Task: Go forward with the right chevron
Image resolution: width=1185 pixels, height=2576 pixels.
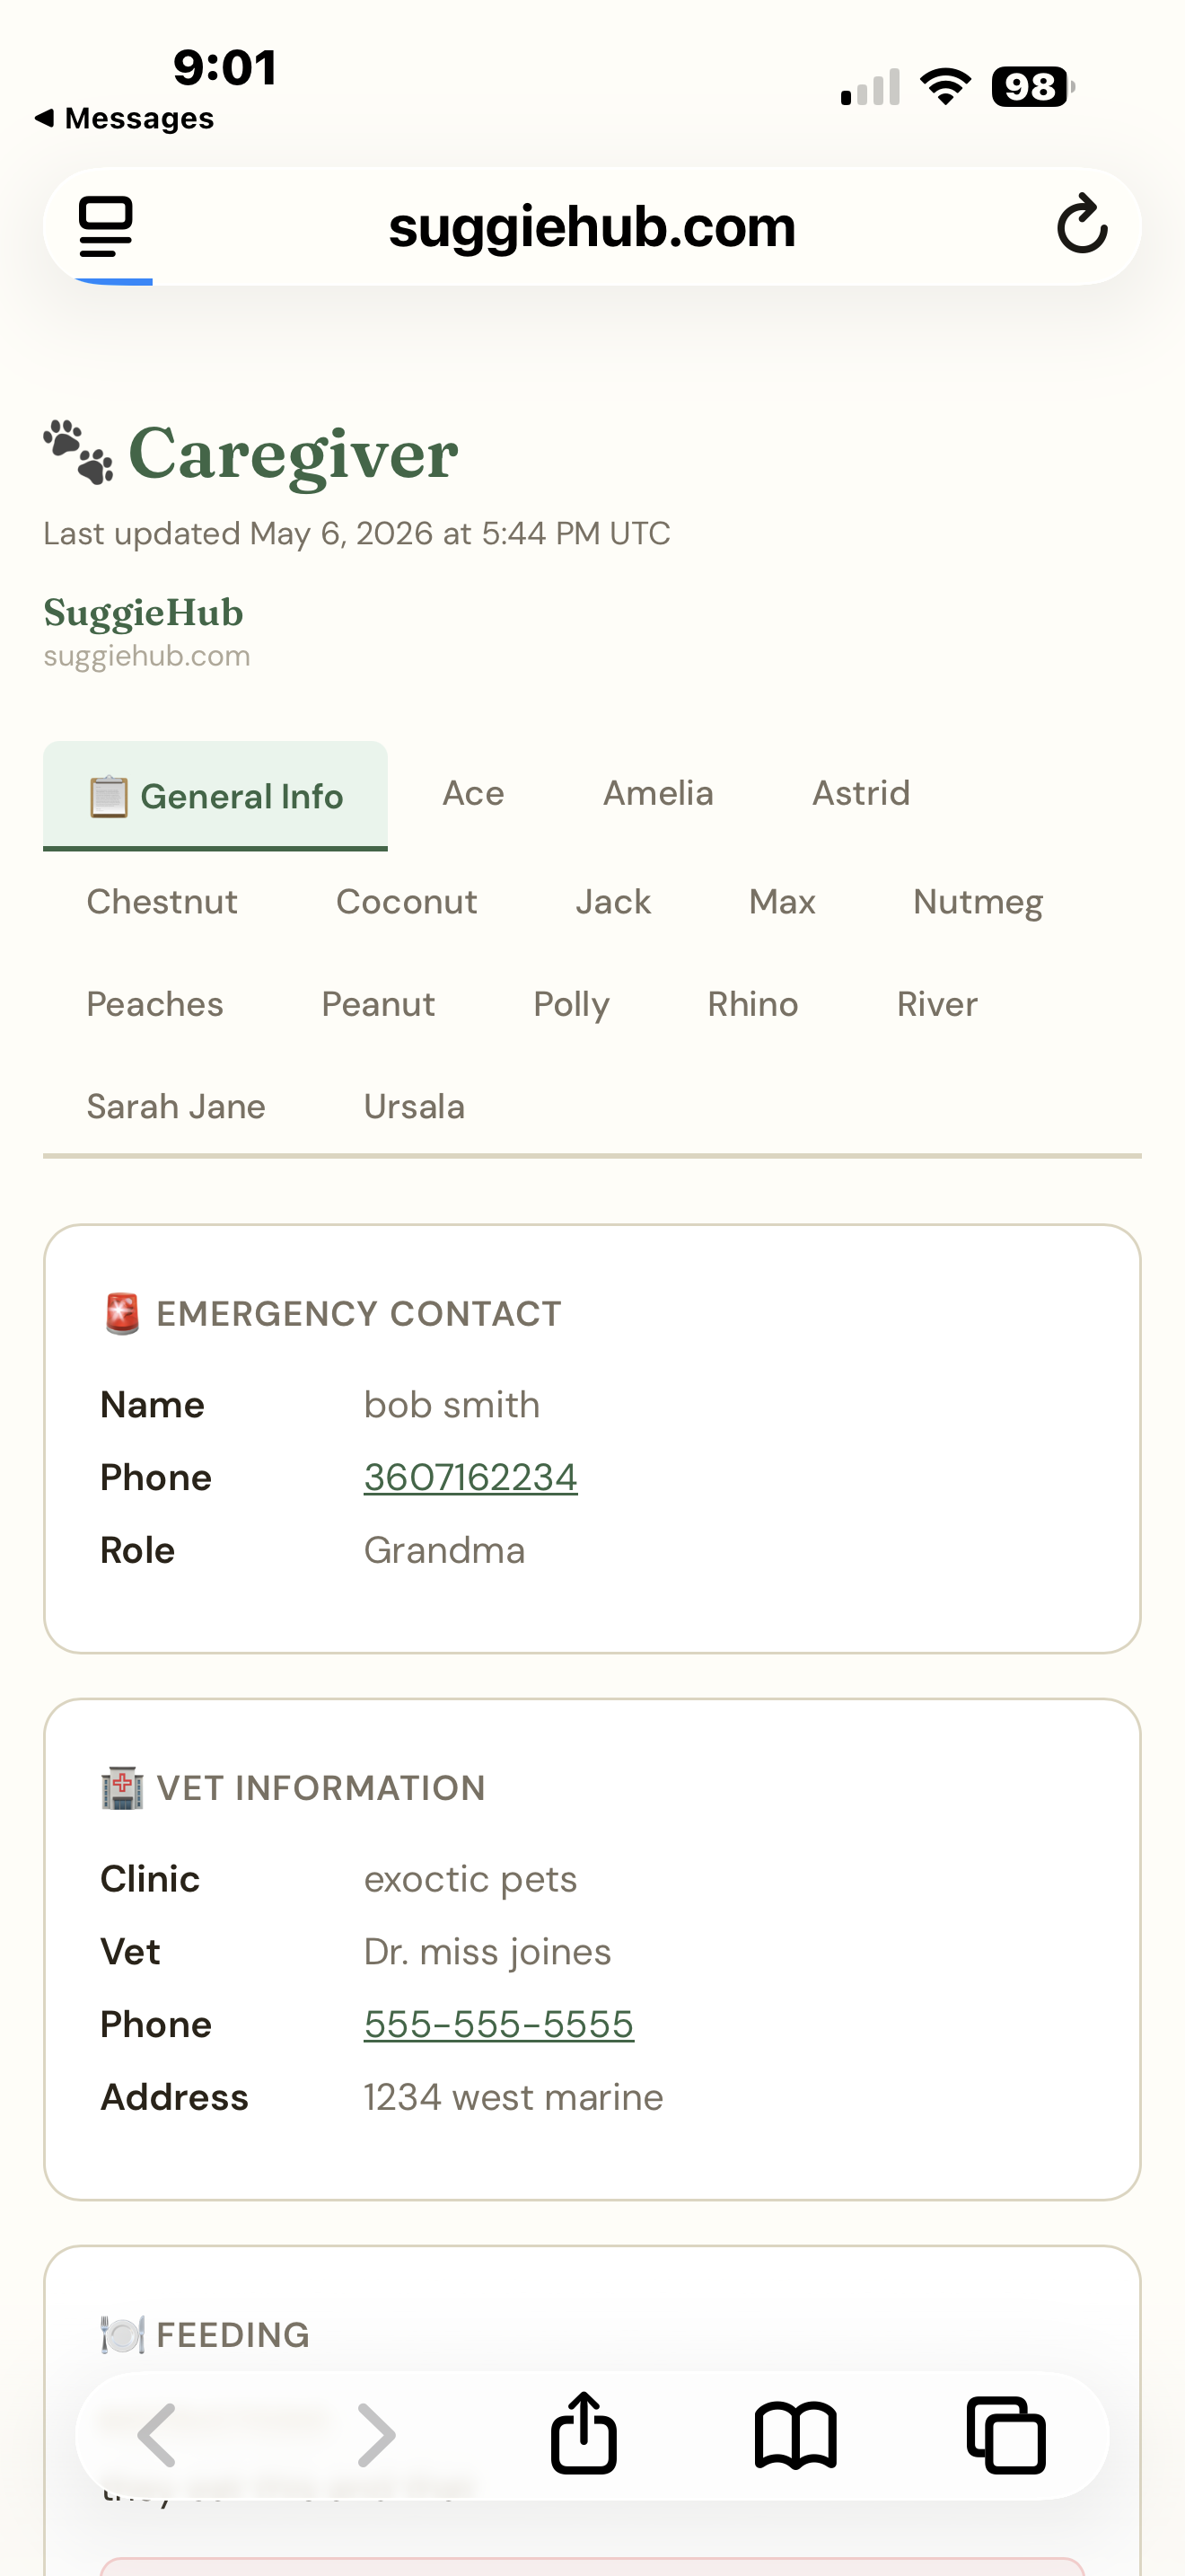Action: point(377,2435)
